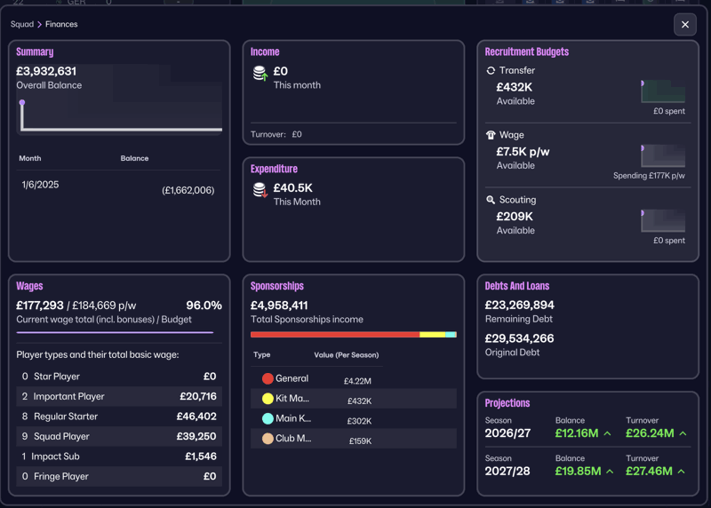Image resolution: width=711 pixels, height=508 pixels.
Task: Click the overall balance graph marker
Action: (x=21, y=102)
